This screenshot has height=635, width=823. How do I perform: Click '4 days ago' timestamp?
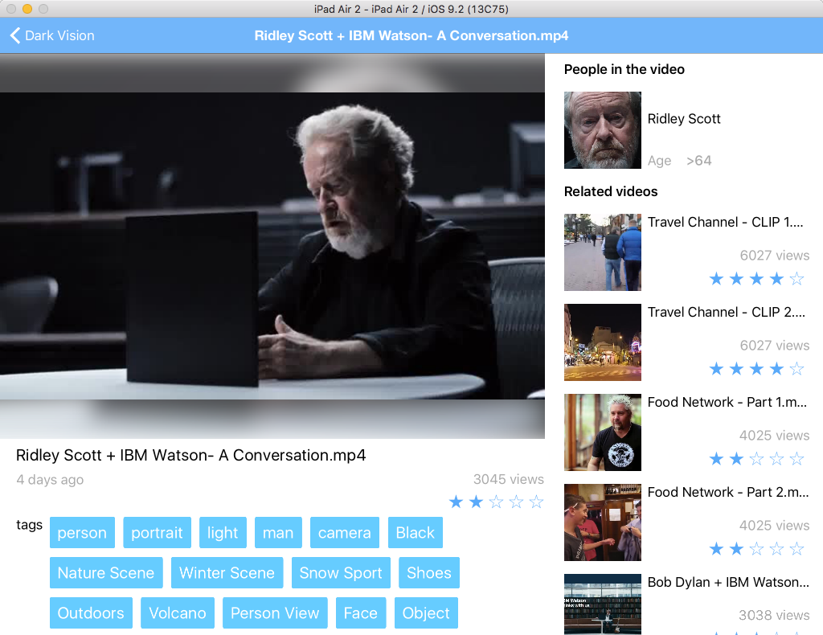[50, 480]
